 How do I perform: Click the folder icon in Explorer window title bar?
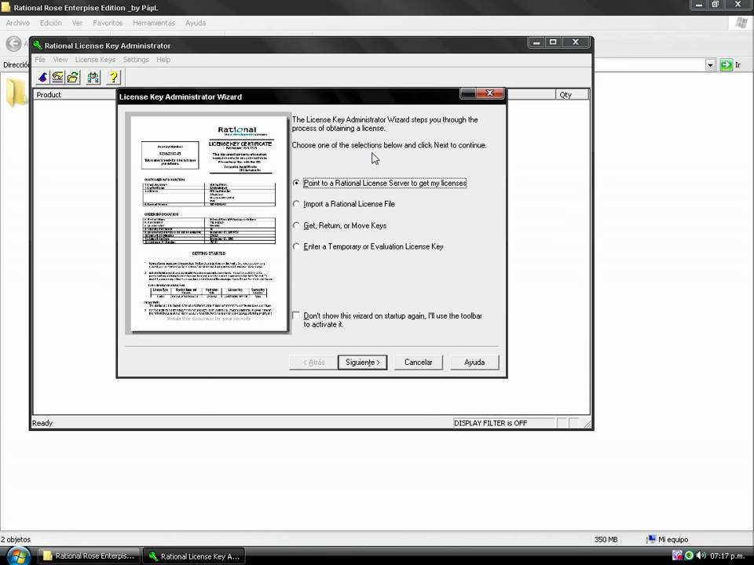(5, 8)
